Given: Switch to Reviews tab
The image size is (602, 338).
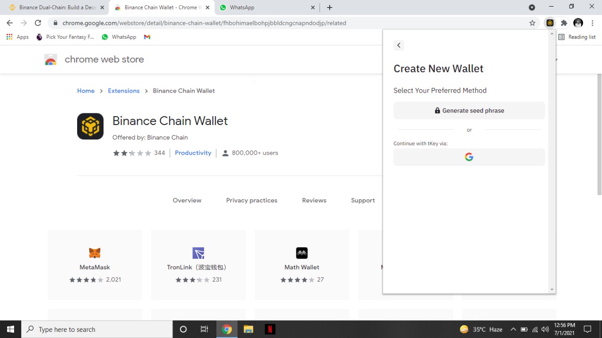Looking at the screenshot, I should [x=314, y=200].
